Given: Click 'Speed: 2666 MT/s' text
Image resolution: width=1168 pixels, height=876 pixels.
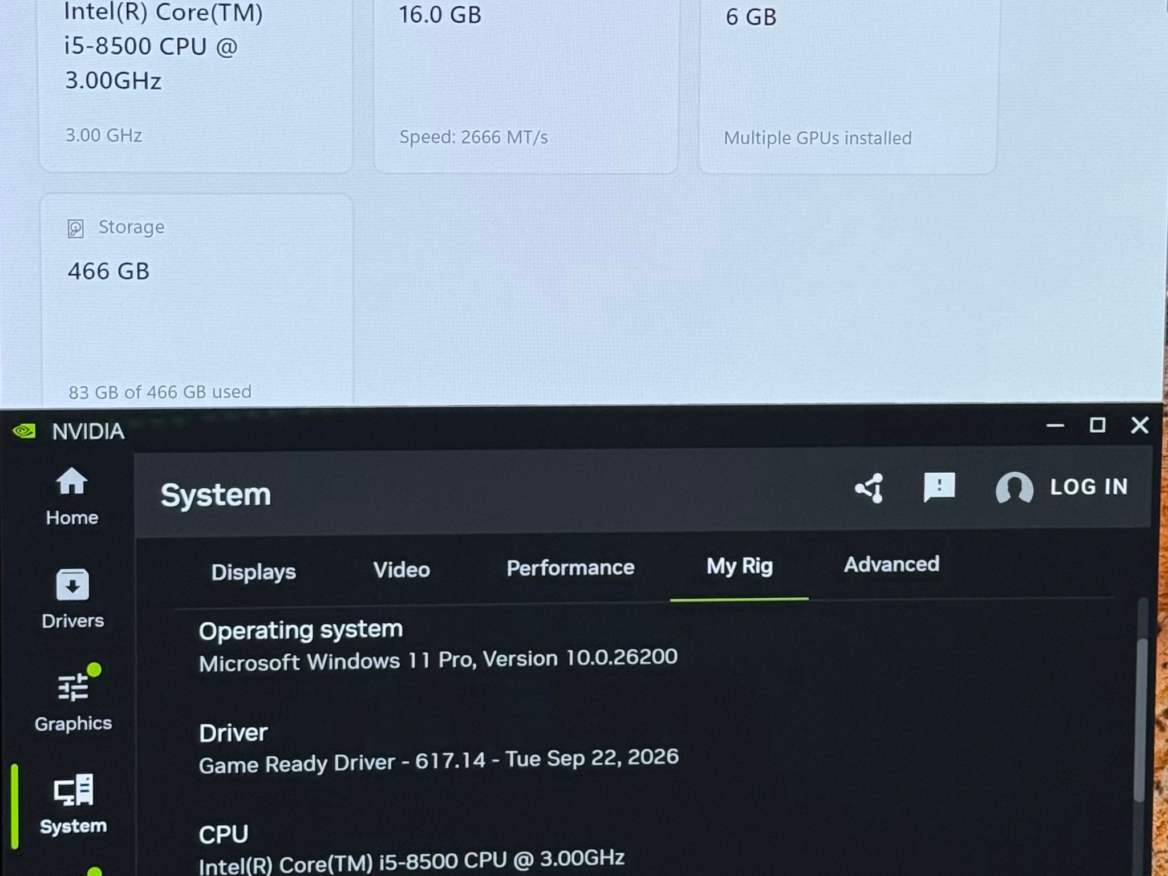Looking at the screenshot, I should (473, 137).
